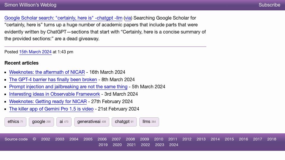Select the llms tag

click(149, 122)
